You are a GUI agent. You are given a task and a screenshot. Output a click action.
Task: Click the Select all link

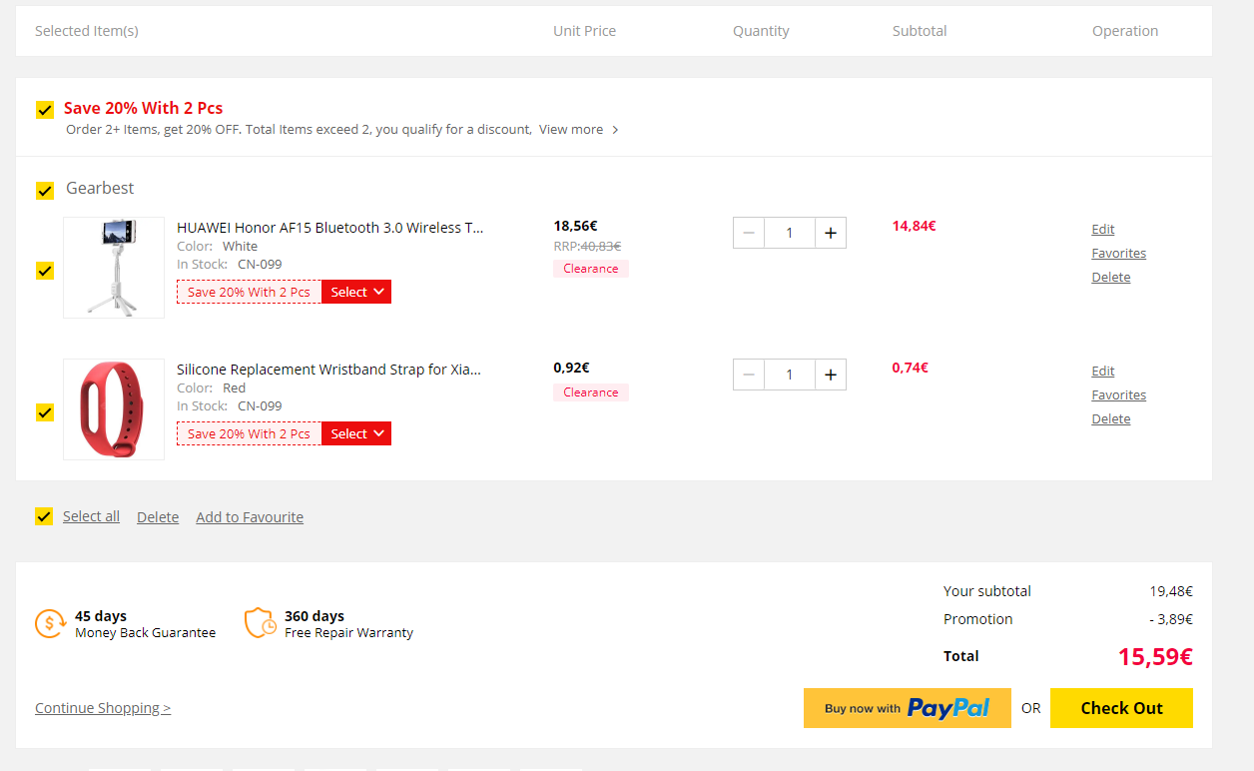click(x=91, y=516)
